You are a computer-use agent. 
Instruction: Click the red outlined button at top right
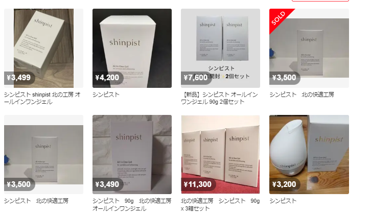click(320, 1)
